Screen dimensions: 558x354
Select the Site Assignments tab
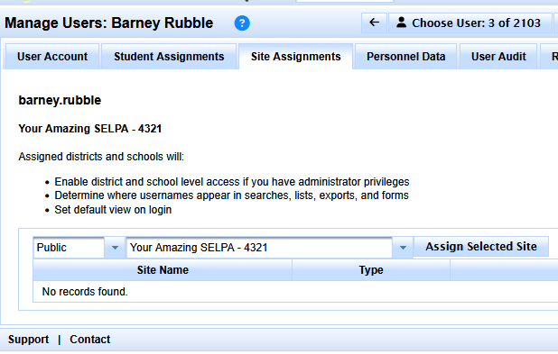pyautogui.click(x=296, y=57)
